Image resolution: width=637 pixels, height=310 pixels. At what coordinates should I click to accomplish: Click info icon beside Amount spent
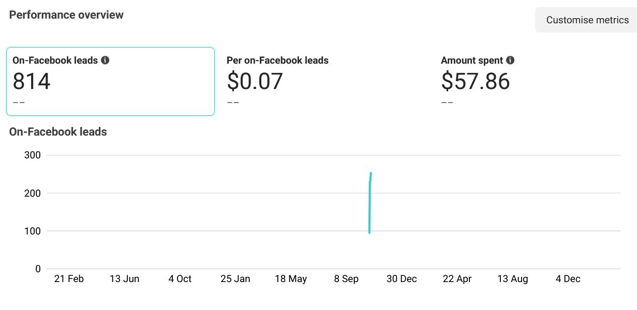tap(510, 61)
